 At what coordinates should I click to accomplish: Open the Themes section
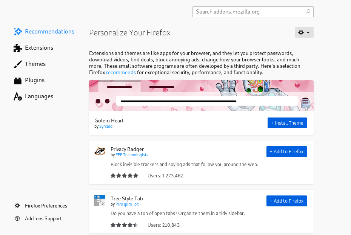(35, 64)
